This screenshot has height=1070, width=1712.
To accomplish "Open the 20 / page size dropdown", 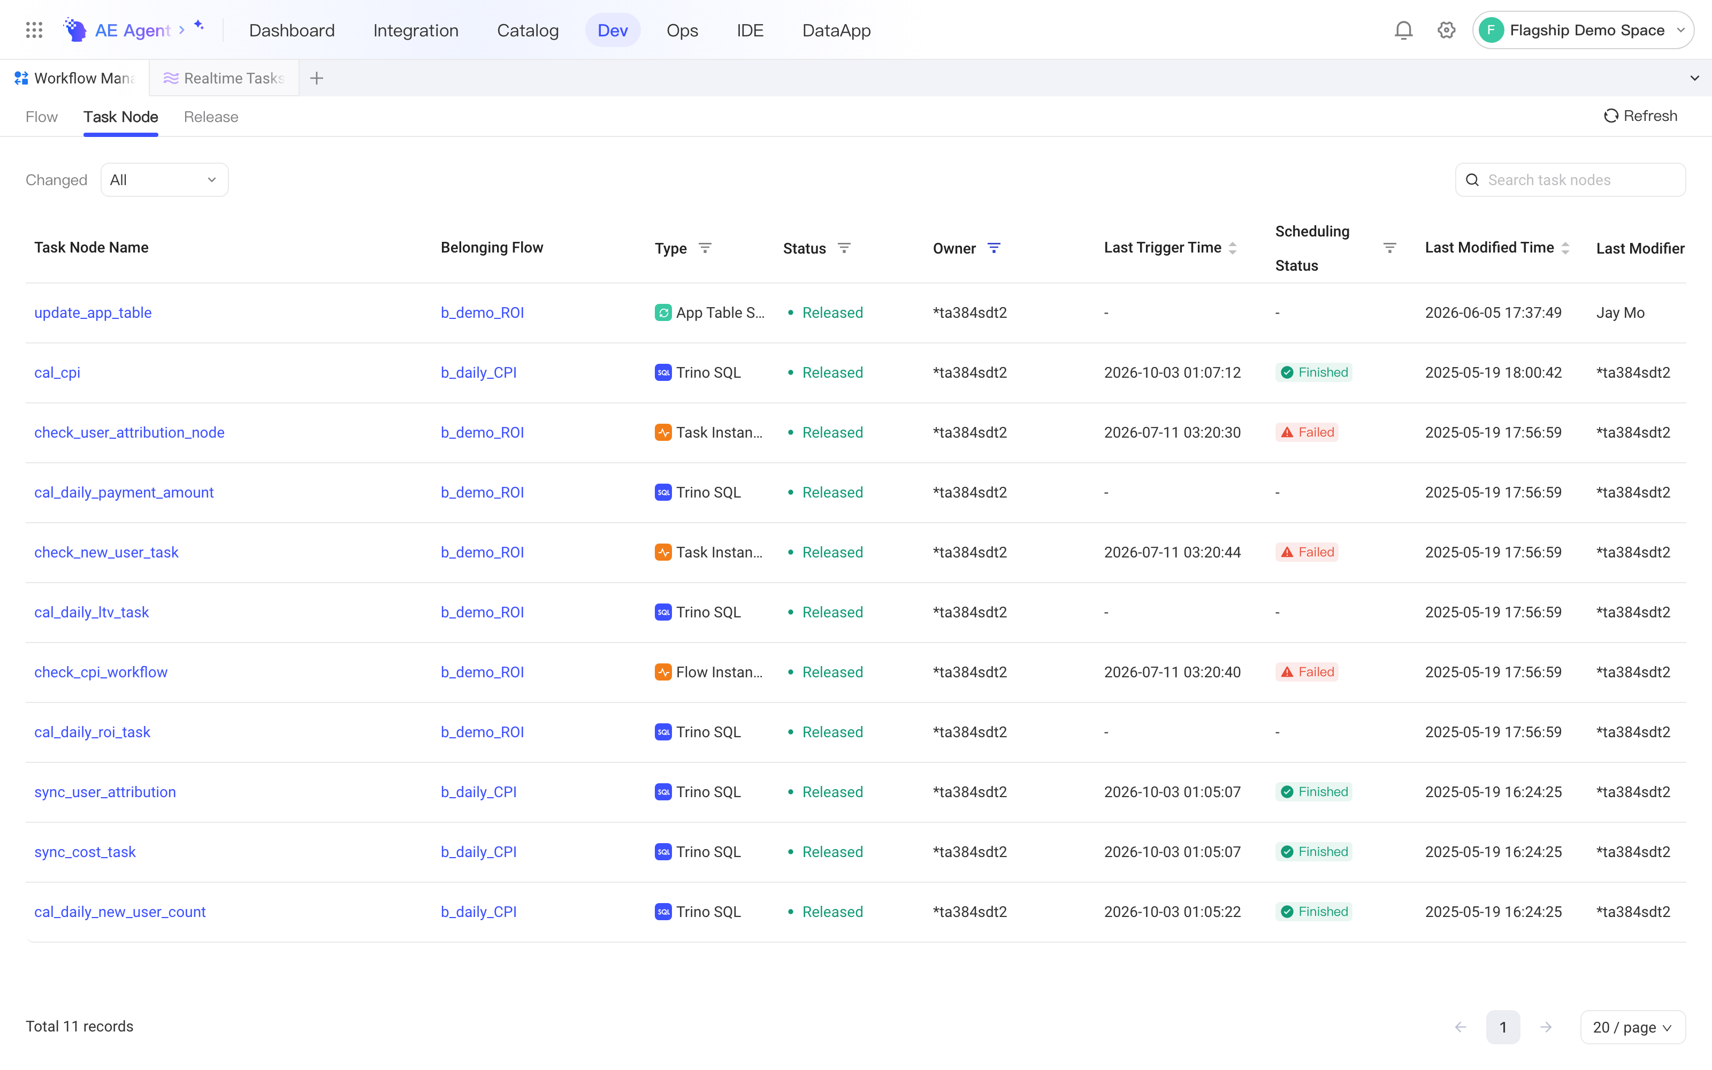I will [x=1633, y=1027].
